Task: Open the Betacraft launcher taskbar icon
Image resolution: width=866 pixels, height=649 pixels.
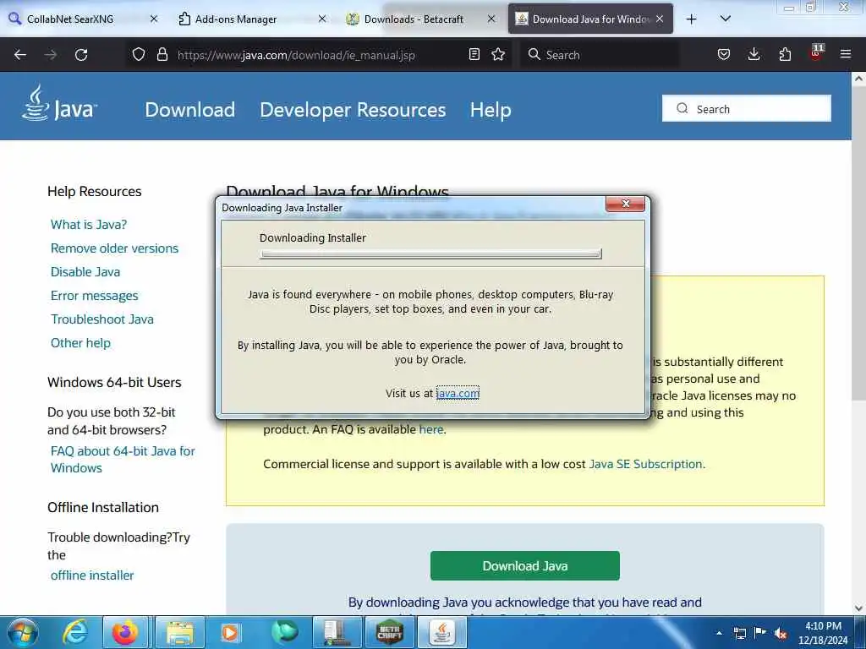Action: (x=389, y=632)
